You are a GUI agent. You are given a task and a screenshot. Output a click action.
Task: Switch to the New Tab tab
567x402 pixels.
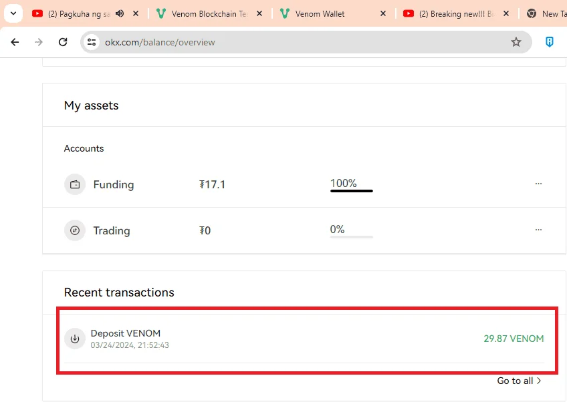pyautogui.click(x=546, y=14)
